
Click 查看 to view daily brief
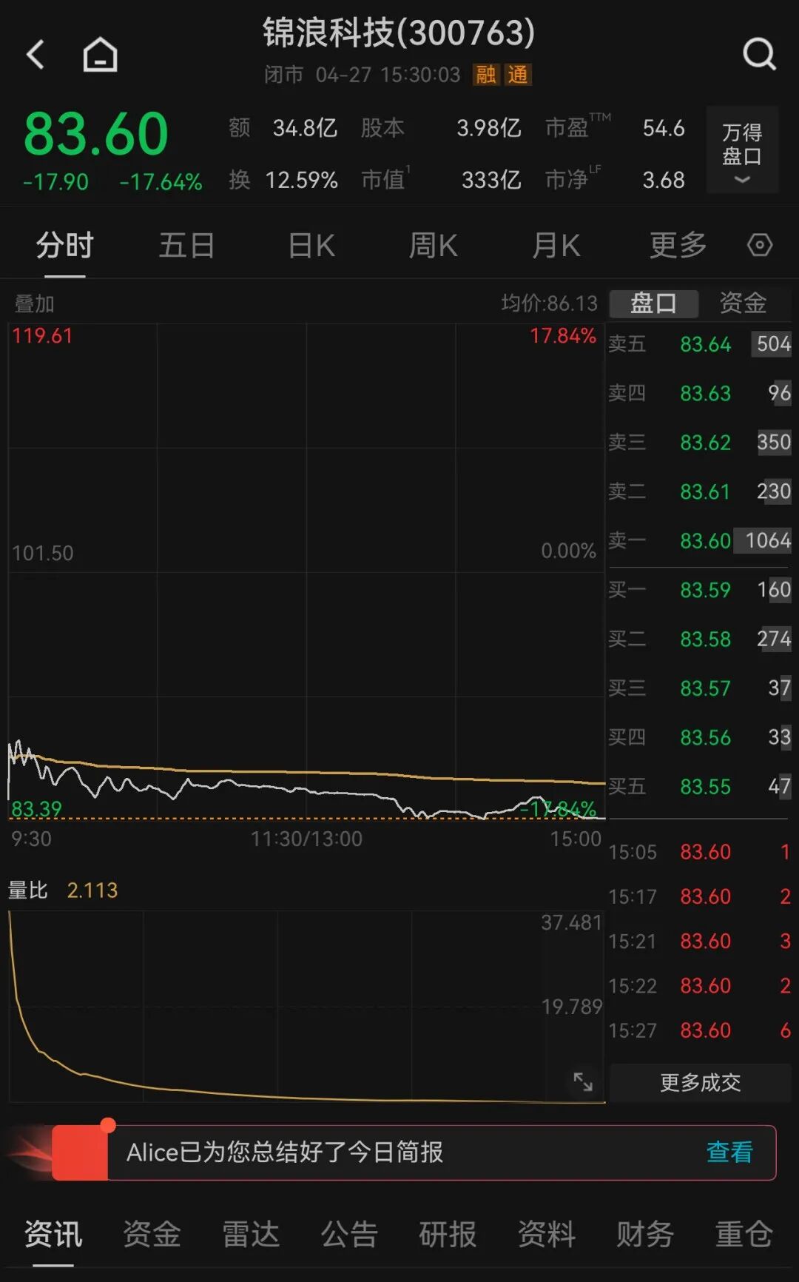[729, 1152]
